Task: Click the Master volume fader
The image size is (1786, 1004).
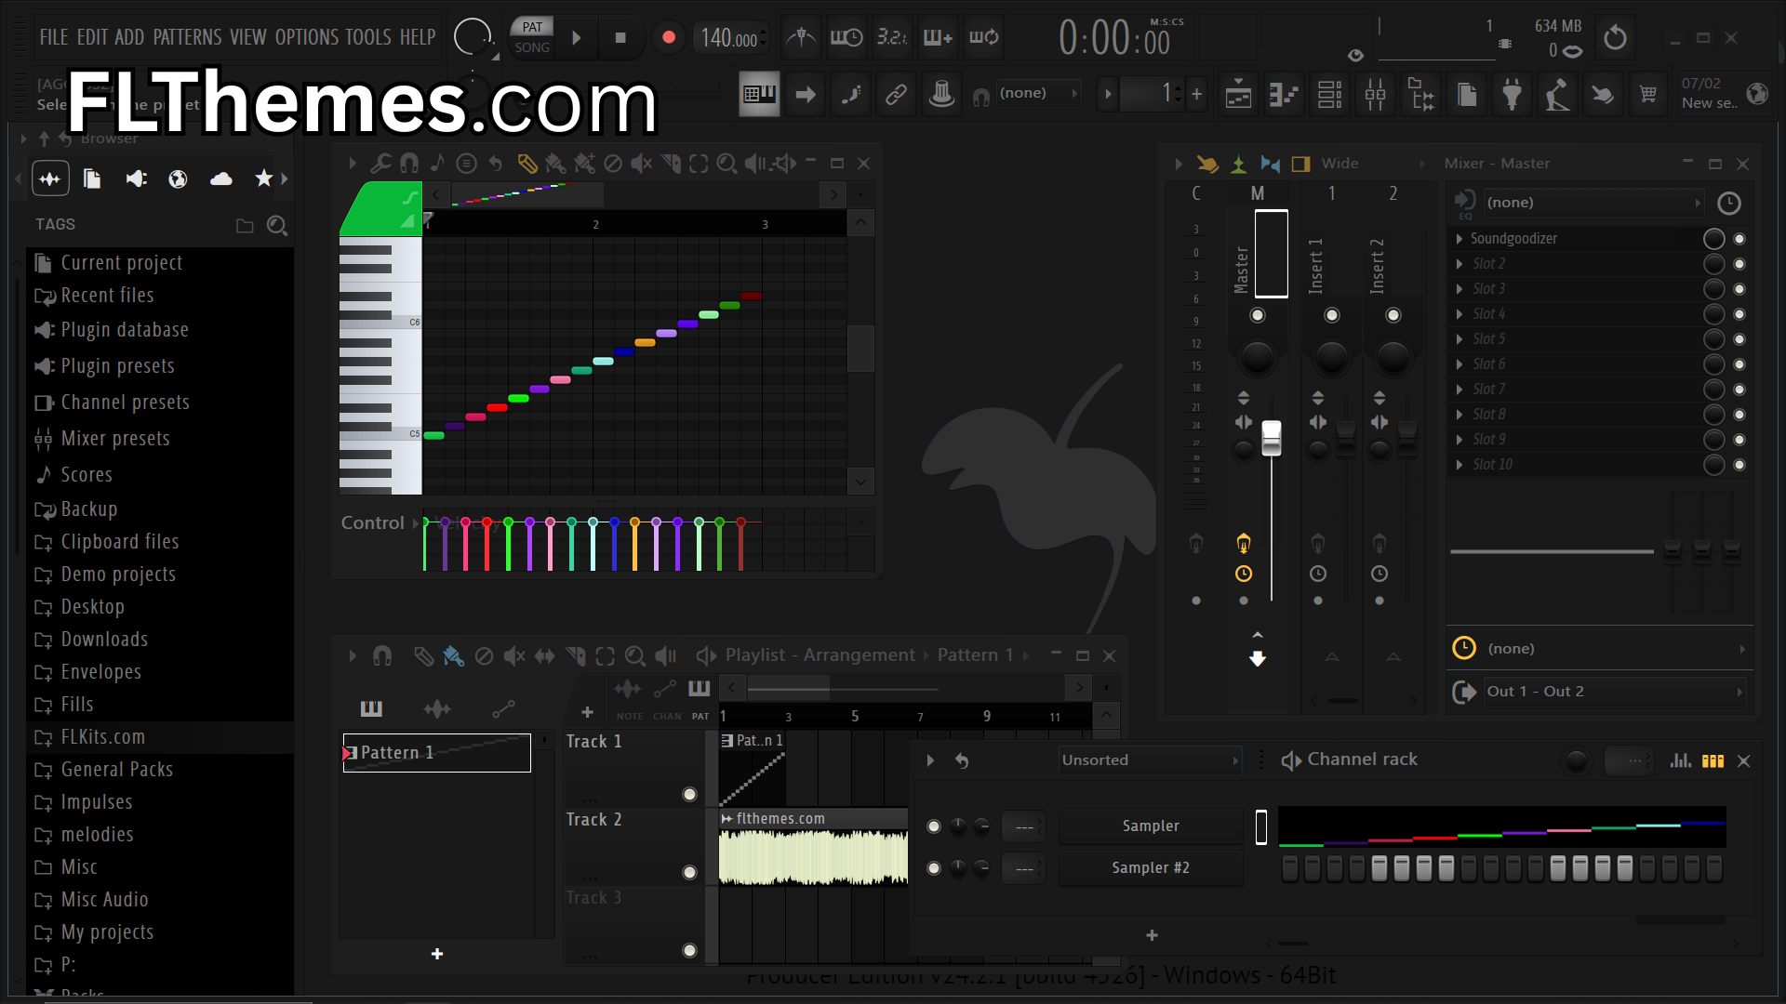Action: tap(1271, 439)
